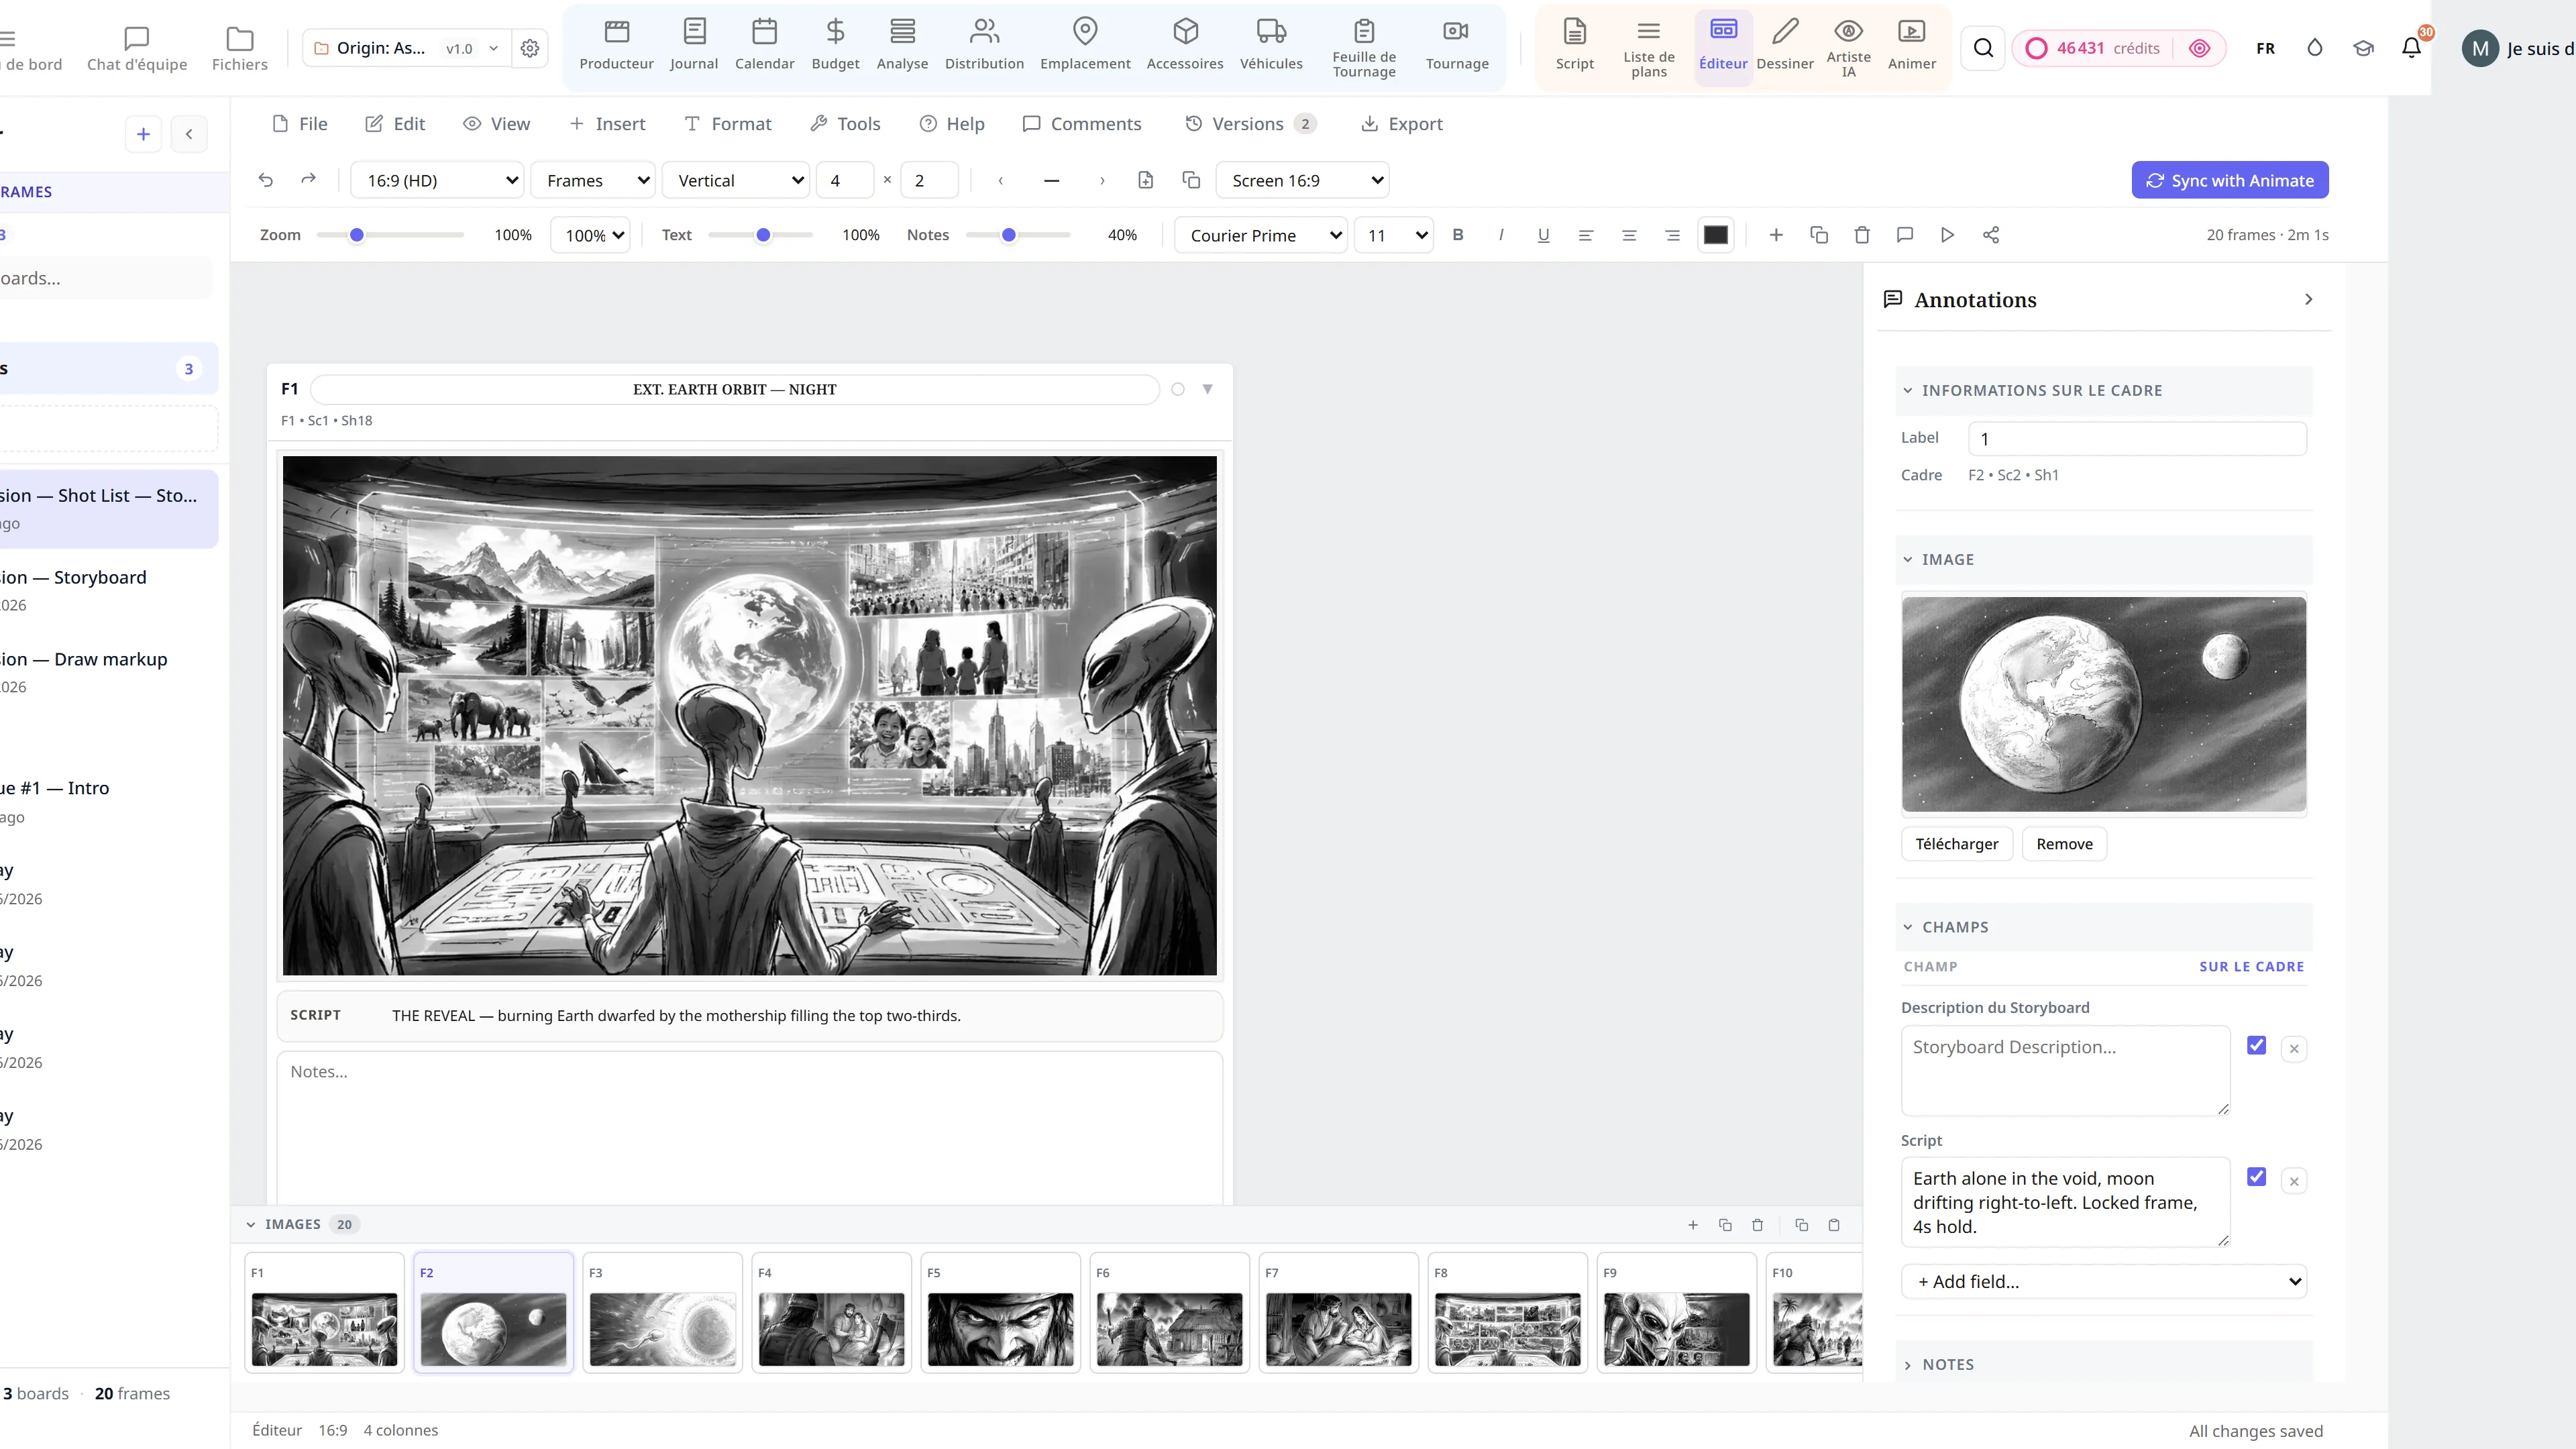Open the Producteur module
The image size is (2576, 1449).
click(x=616, y=46)
